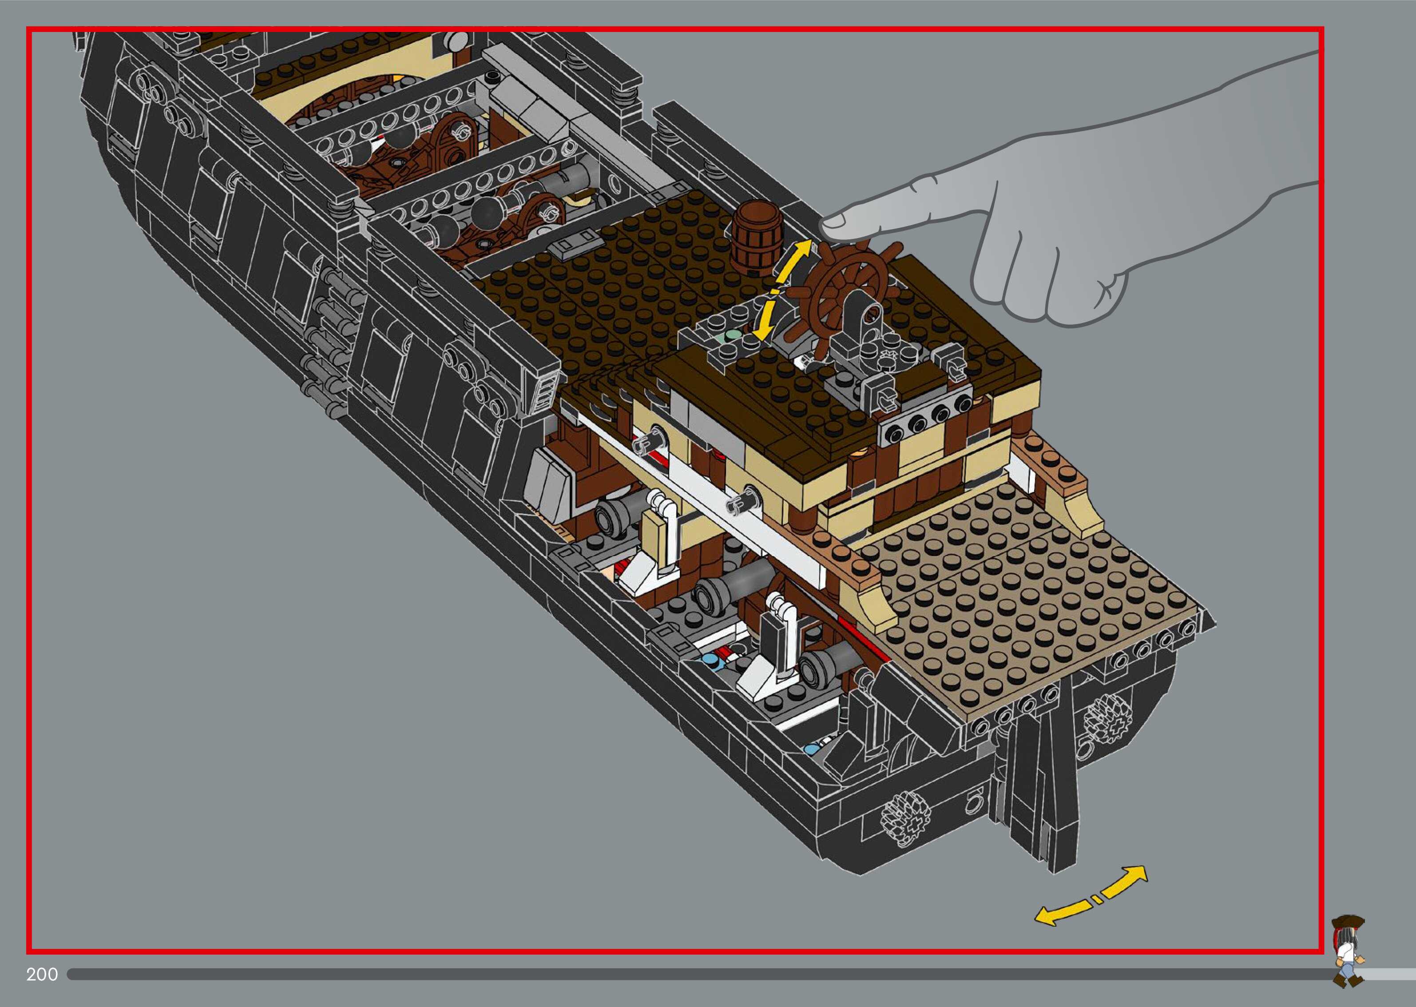Click the page number 200
This screenshot has width=1416, height=1007.
pos(42,975)
